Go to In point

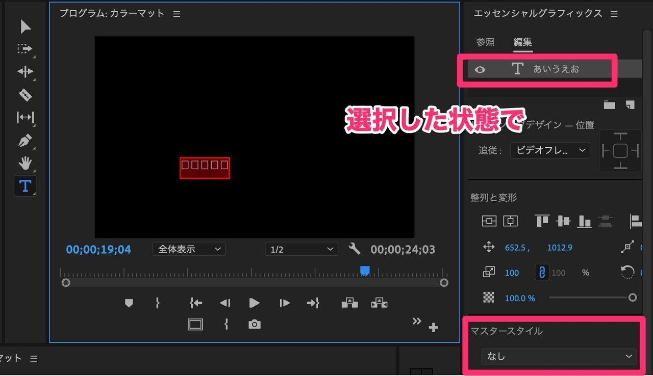coord(196,303)
